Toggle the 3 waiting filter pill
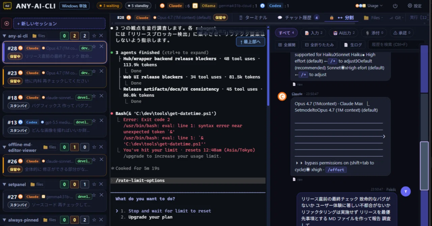 (109, 6)
